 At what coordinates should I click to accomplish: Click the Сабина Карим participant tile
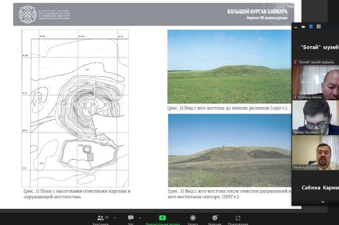pyautogui.click(x=315, y=187)
